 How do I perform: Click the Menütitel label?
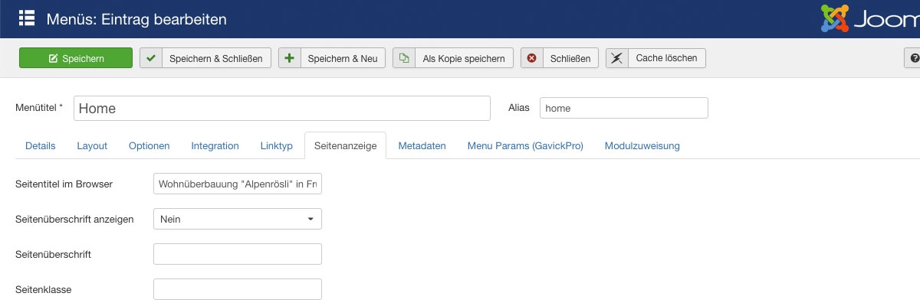[39, 108]
